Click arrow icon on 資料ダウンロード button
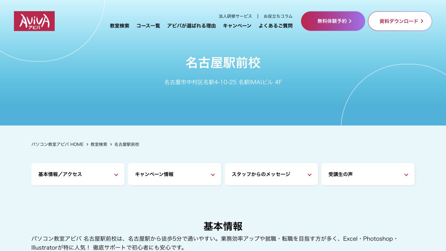446x251 pixels. [422, 21]
